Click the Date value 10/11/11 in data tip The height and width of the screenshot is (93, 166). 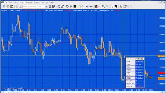coord(140,61)
